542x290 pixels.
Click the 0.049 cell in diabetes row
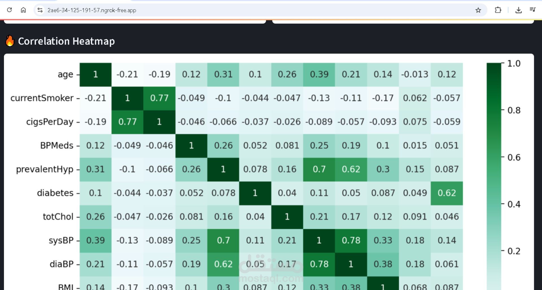point(415,193)
